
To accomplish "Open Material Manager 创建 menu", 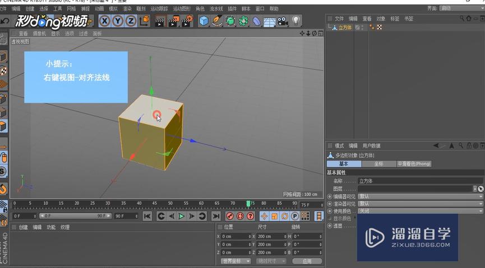I will pyautogui.click(x=23, y=227).
